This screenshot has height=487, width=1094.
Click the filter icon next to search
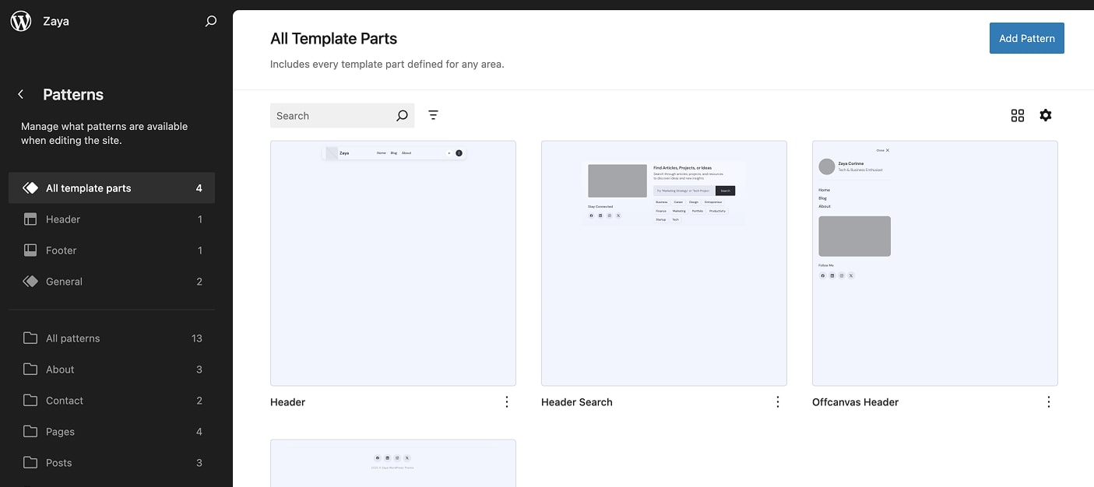tap(434, 115)
